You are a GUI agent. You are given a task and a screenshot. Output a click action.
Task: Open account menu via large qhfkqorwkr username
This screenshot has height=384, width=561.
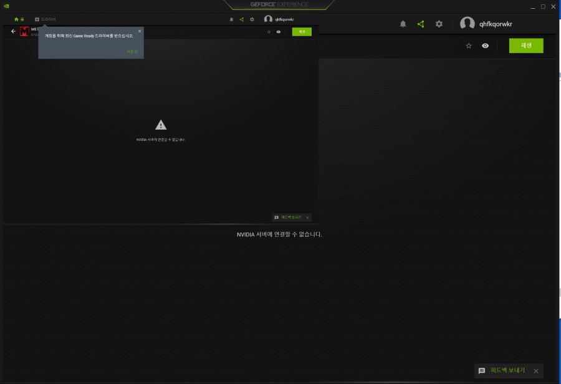coord(496,24)
